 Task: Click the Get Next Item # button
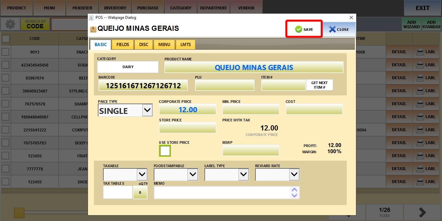(319, 85)
